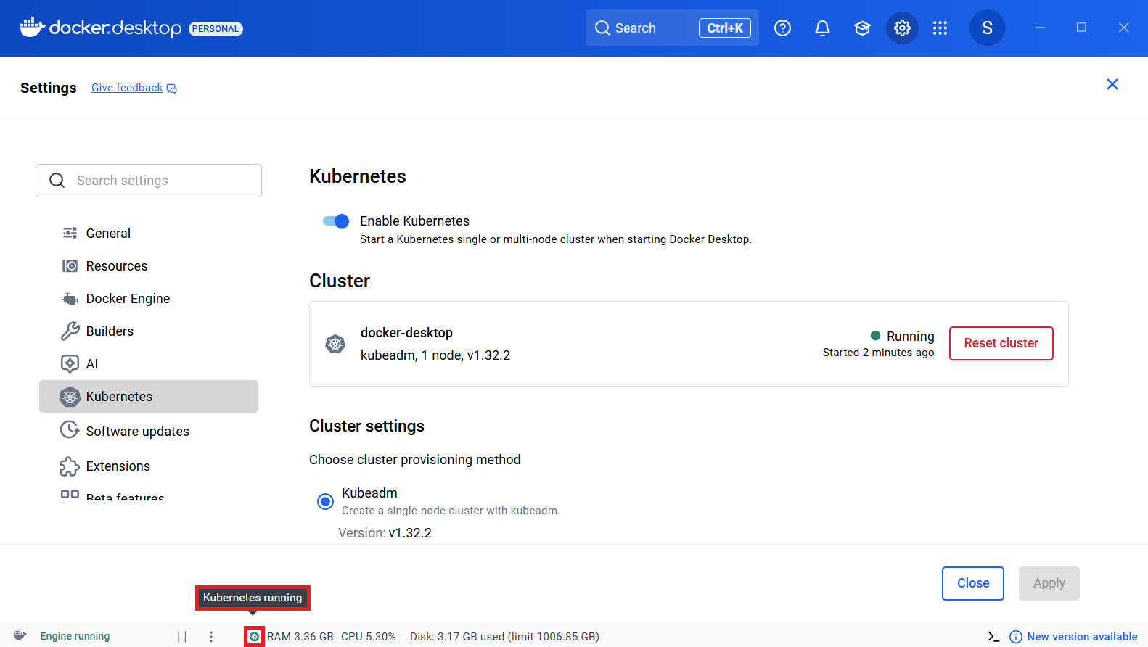Click the Close button at bottom
1148x647 pixels.
[972, 583]
